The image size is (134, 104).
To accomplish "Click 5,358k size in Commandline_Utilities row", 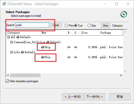I will [93, 47].
